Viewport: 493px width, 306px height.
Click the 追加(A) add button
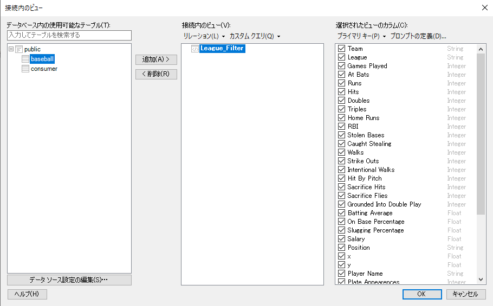pyautogui.click(x=156, y=59)
